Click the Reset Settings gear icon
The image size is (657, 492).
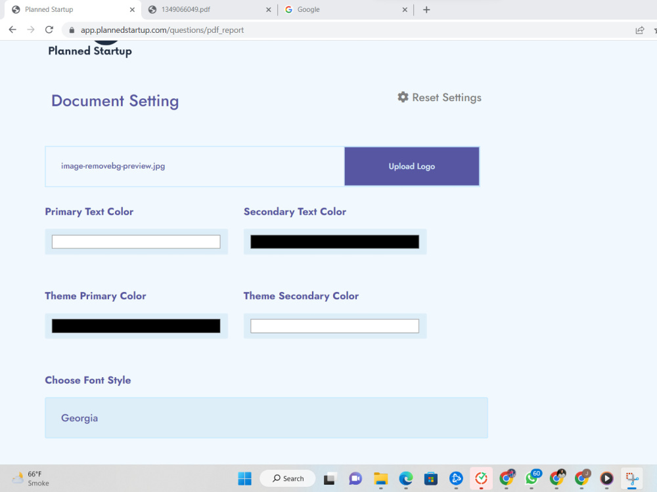[x=403, y=97]
